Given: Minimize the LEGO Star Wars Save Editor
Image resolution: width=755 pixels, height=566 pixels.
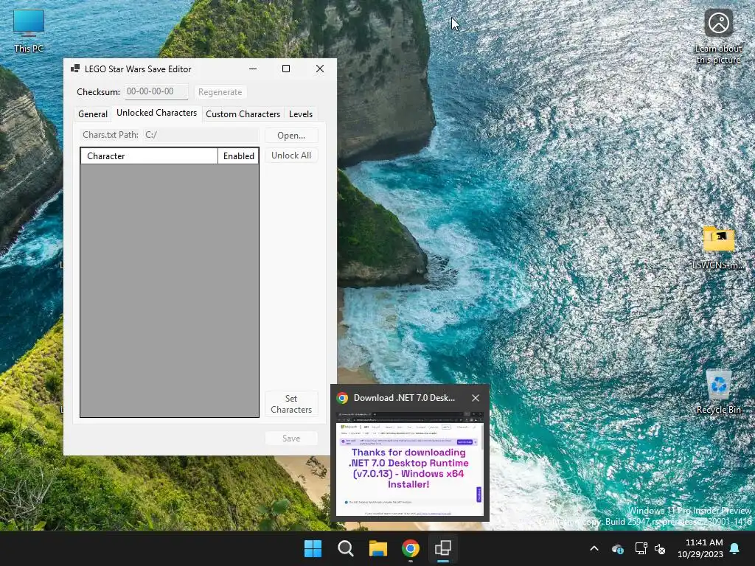Looking at the screenshot, I should click(x=253, y=69).
